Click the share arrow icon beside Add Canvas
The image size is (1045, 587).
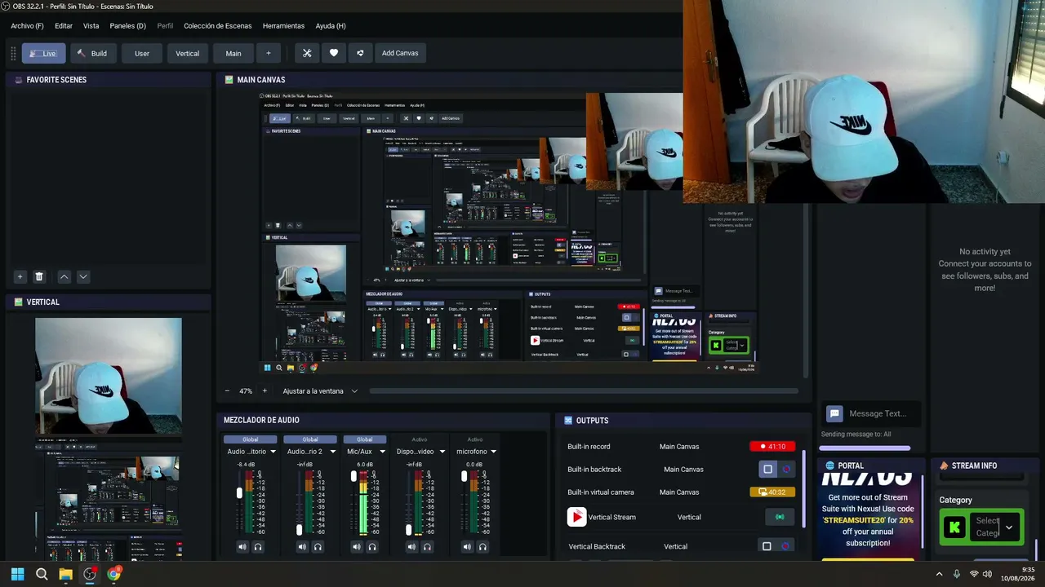tap(360, 53)
